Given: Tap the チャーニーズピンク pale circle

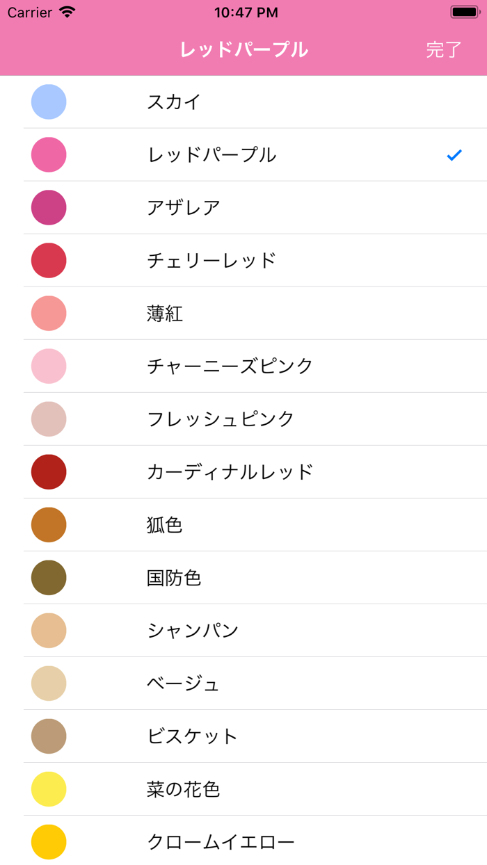Looking at the screenshot, I should click(49, 366).
